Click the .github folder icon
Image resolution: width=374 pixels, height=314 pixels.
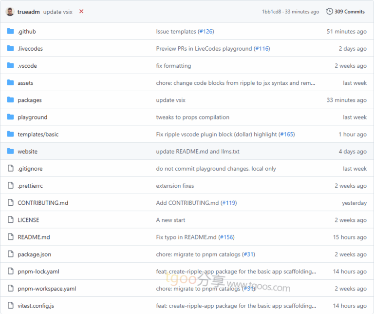coord(11,32)
